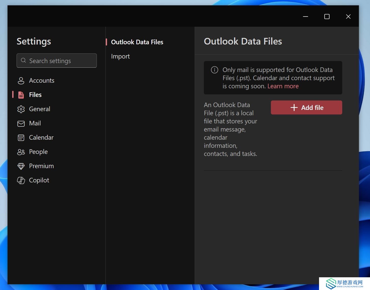Click the Mail envelope icon
Viewport: 370px width, 290px height.
[21, 123]
